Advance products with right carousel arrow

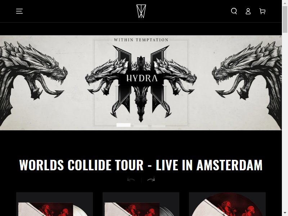(x=151, y=180)
